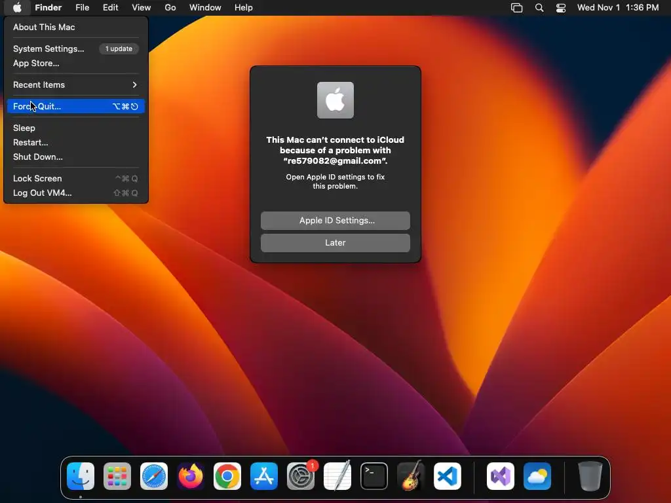Click the Apple ID Settings… button

[x=335, y=221]
